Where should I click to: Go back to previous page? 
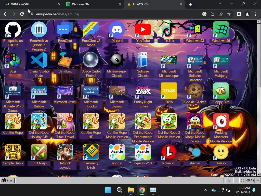coord(6,14)
